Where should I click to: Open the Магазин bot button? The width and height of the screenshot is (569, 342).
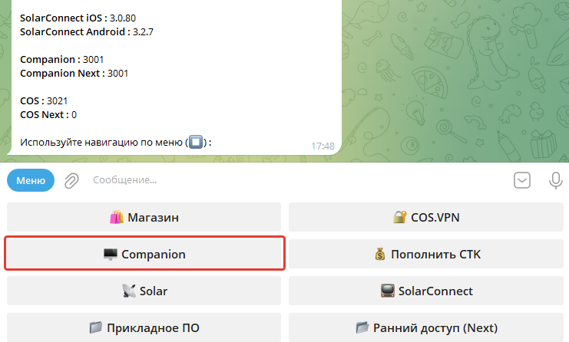click(x=144, y=217)
